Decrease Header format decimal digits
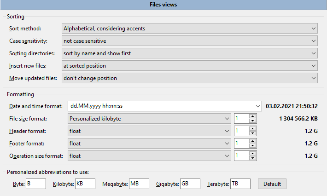 point(252,134)
